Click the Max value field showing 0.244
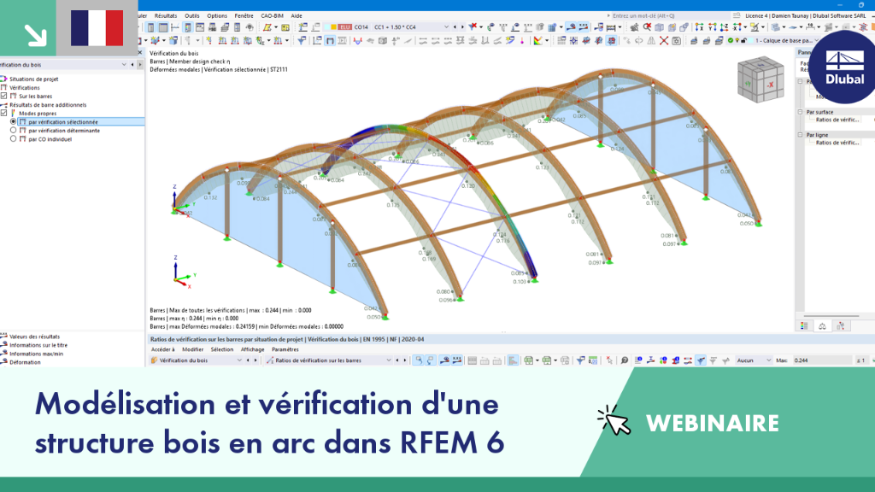The image size is (875, 492). pos(821,360)
